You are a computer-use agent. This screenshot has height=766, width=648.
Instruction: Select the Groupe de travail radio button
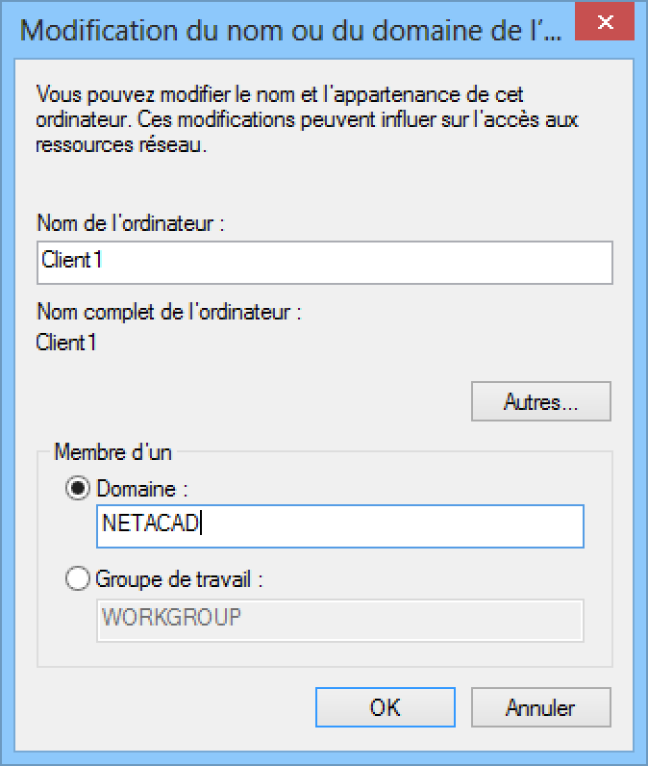[x=78, y=580]
